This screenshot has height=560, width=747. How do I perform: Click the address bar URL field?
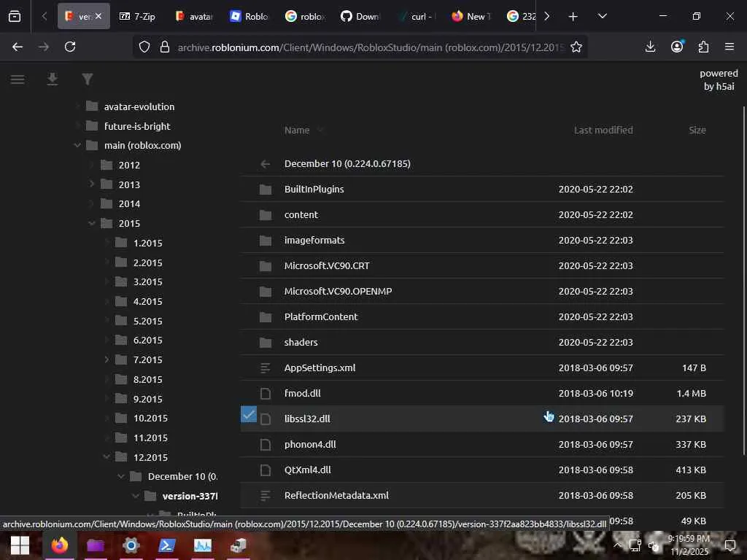[370, 47]
